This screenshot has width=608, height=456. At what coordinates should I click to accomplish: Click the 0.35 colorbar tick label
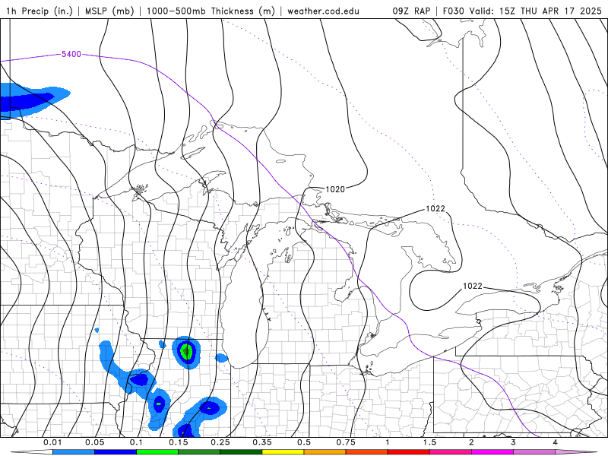tap(262, 442)
